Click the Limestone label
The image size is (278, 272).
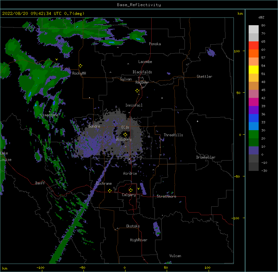pos(49,115)
